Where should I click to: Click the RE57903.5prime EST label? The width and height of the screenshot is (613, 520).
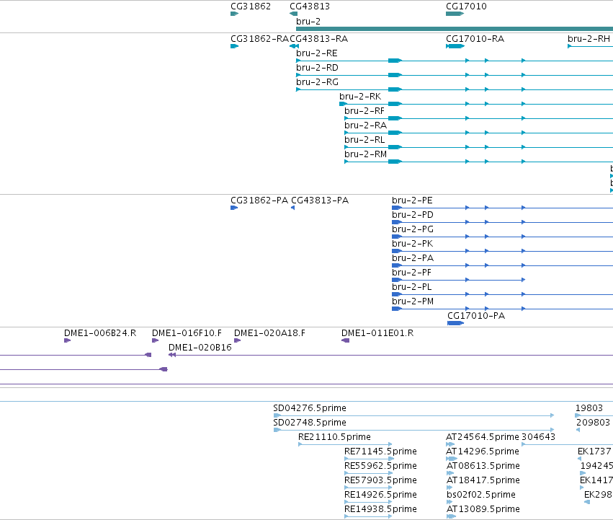(x=380, y=480)
